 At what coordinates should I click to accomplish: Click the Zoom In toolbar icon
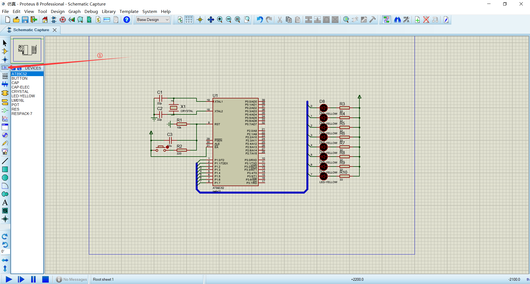coord(220,20)
